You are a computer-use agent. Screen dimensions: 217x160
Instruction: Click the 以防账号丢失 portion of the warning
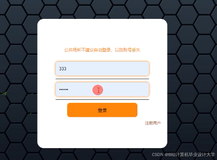(x=127, y=50)
